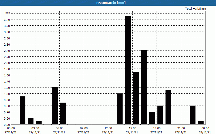
Task: Click the 0,40 y-axis label
Action: 7,112
